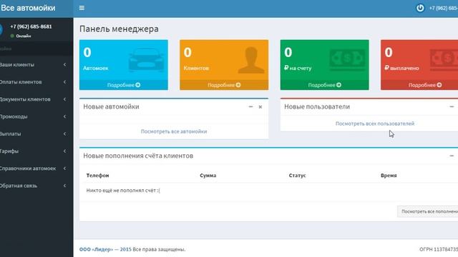Click the Панель менеджера heading
458x257 pixels.
119,29
